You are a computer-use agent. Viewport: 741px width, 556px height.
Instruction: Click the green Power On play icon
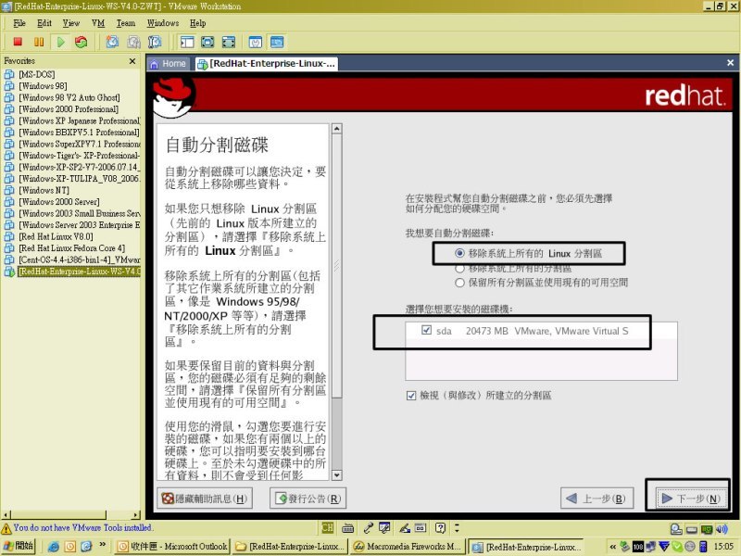pos(60,42)
